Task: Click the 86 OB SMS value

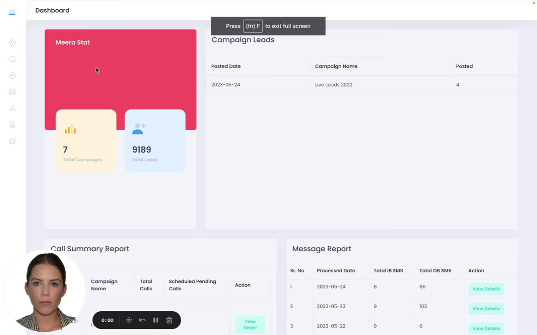Action: coord(423,287)
